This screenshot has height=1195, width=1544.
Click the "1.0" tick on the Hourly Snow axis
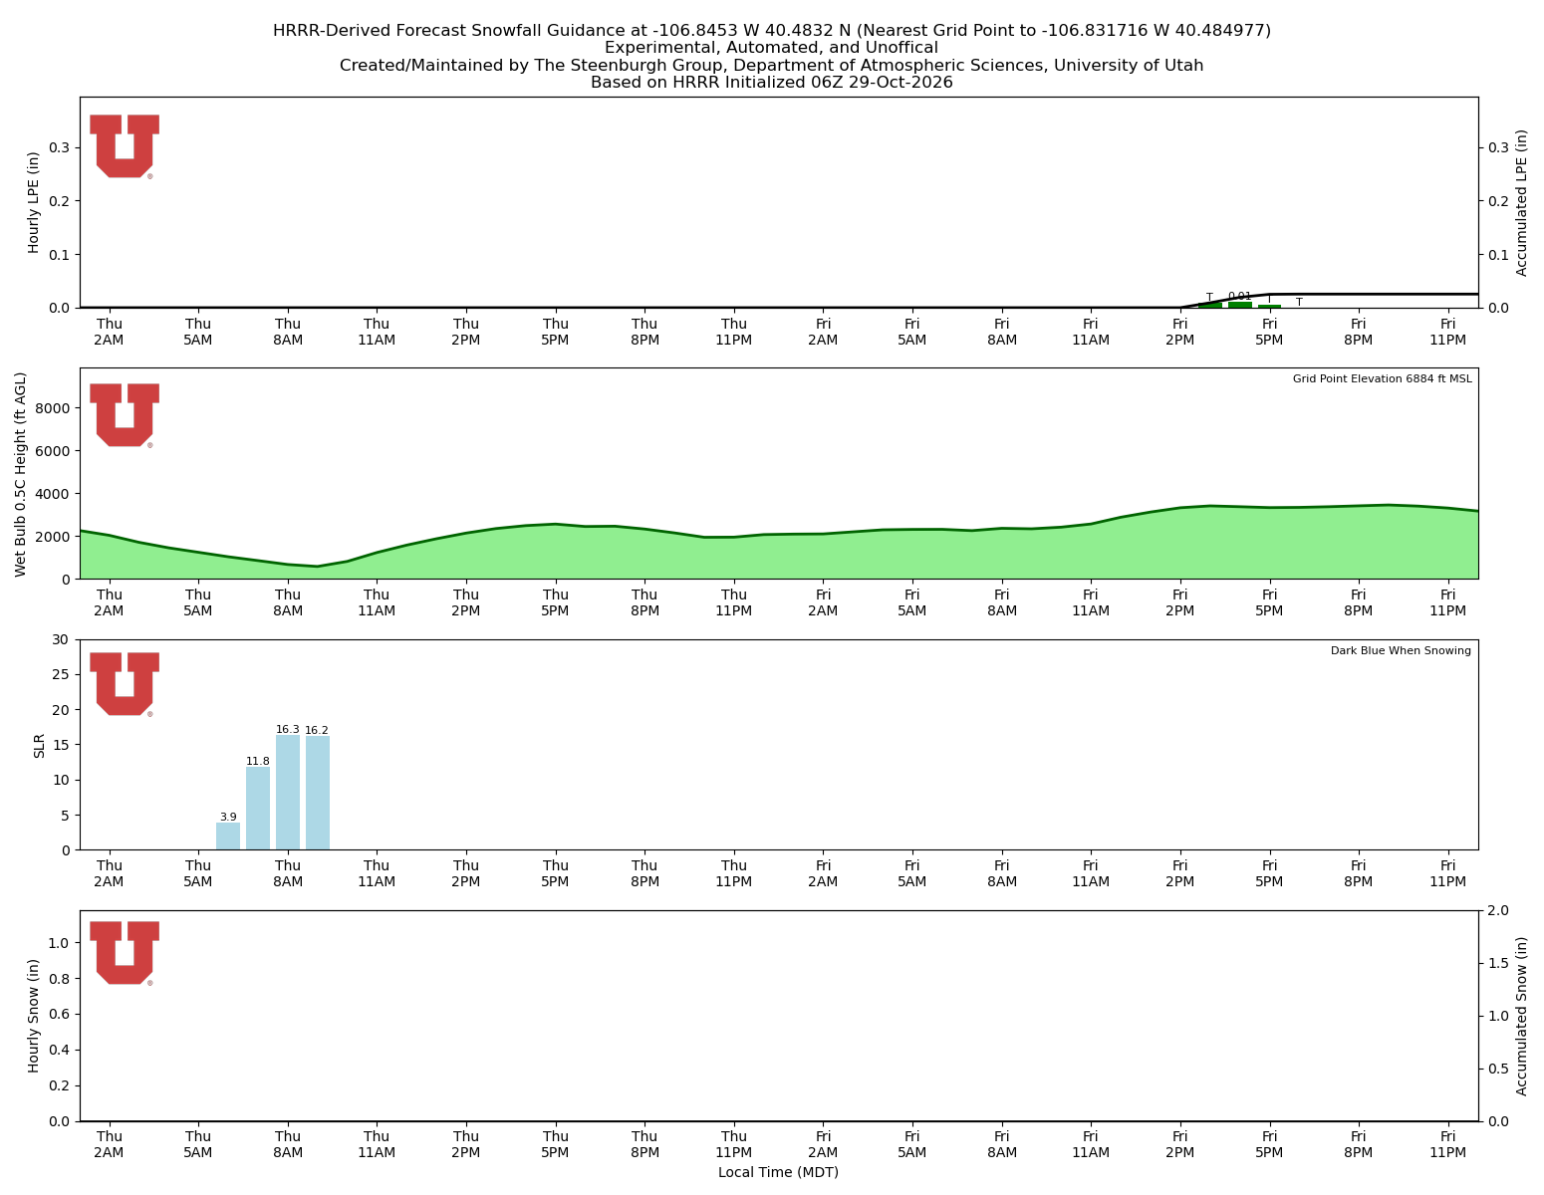click(x=61, y=943)
